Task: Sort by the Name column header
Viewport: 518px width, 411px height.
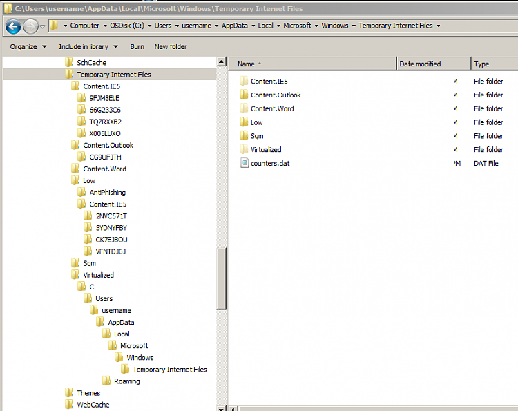Action: (x=312, y=64)
